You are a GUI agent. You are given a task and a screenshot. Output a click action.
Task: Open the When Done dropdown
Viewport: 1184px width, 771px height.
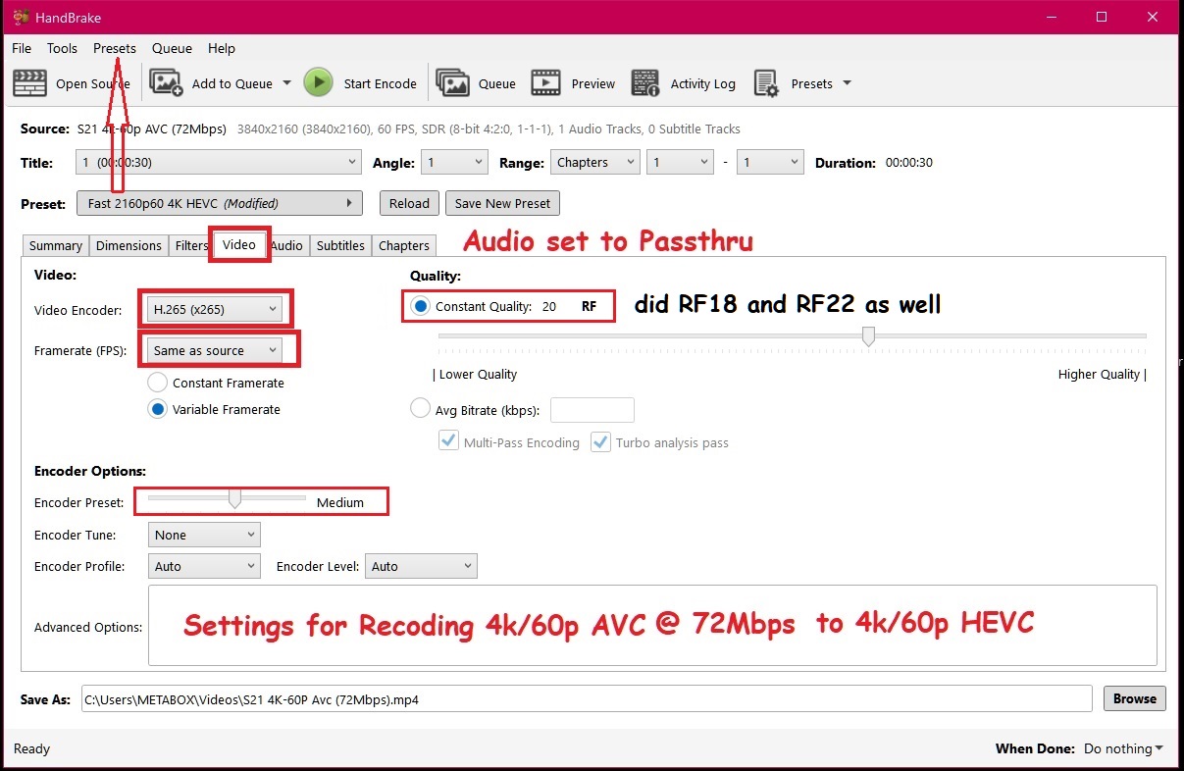point(1123,748)
